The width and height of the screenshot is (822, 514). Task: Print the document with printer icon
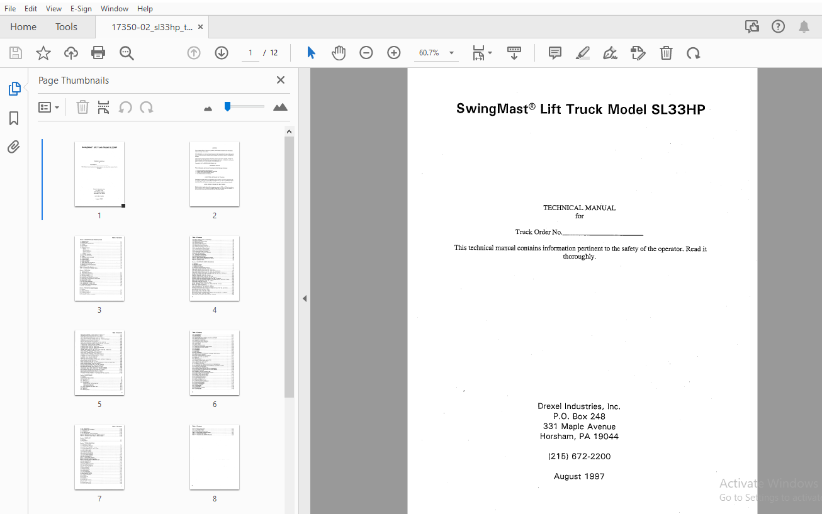point(98,53)
